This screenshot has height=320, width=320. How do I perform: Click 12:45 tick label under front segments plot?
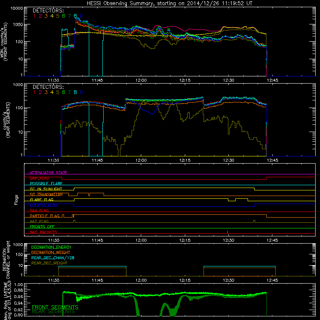(x=272, y=80)
